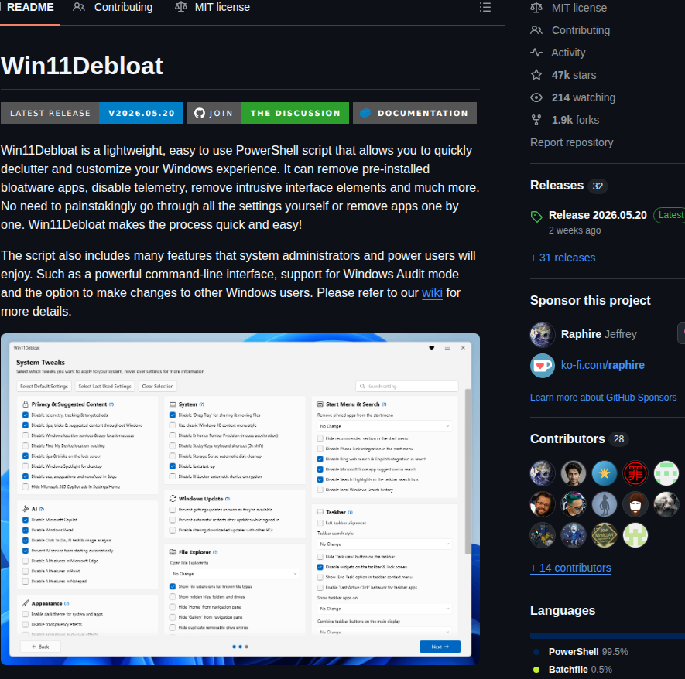
Task: Click the Win11Debloat window vertical scrollbar
Action: [x=468, y=471]
